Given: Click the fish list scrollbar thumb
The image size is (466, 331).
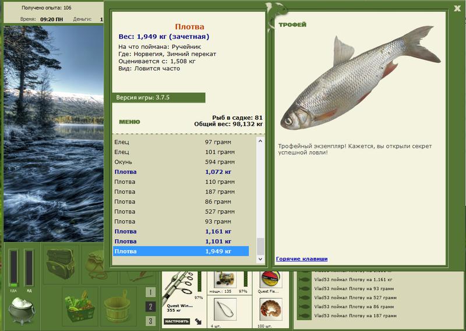Looking at the screenshot, I should pyautogui.click(x=260, y=247).
